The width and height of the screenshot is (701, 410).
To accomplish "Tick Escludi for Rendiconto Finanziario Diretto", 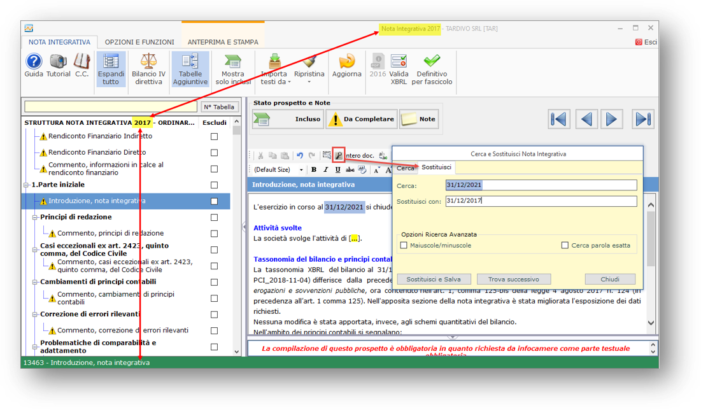I will tap(214, 152).
